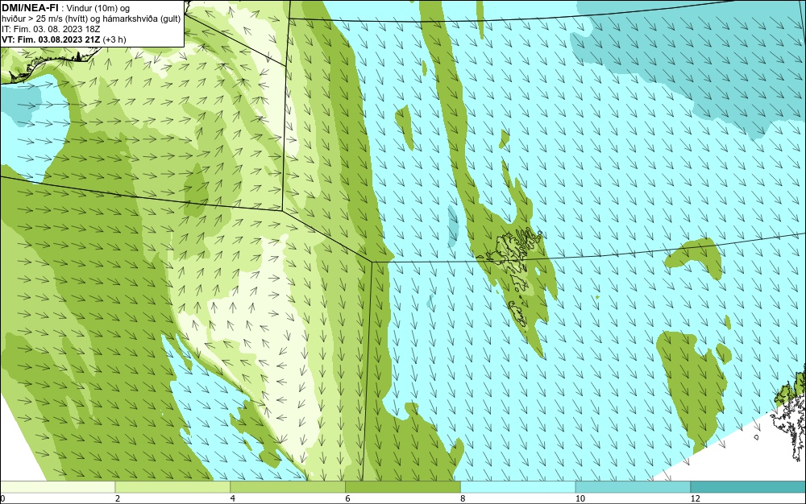The height and width of the screenshot is (504, 806).
Task: Click the scale label "4"
Action: point(233,498)
